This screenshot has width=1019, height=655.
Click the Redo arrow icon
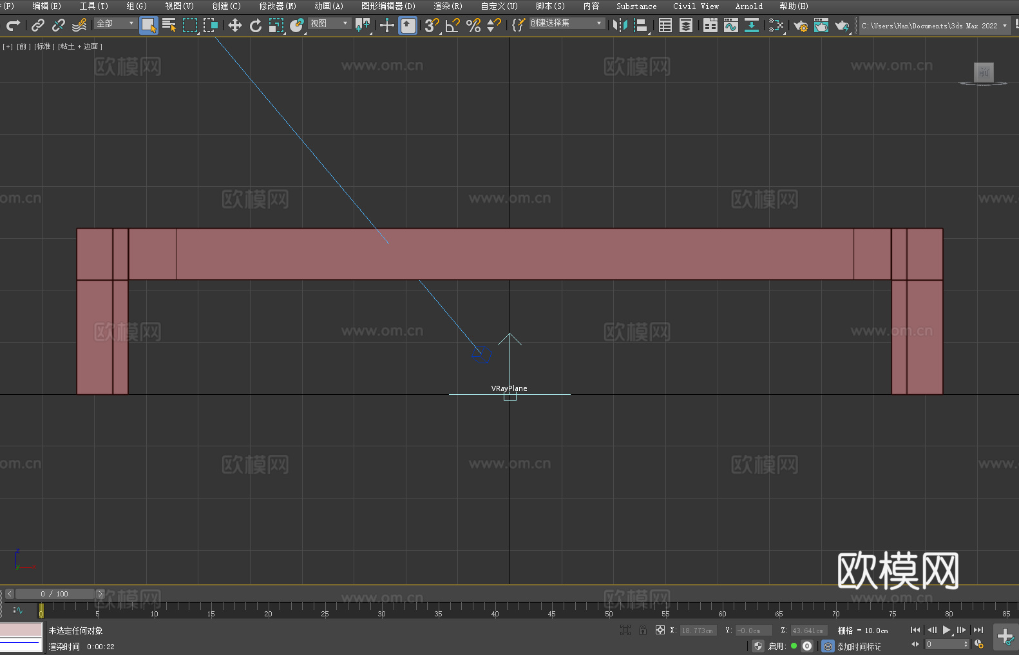click(13, 25)
